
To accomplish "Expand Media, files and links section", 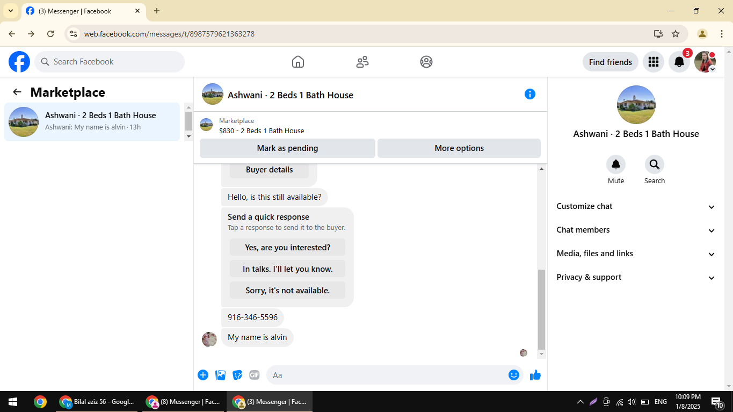I will click(x=636, y=254).
